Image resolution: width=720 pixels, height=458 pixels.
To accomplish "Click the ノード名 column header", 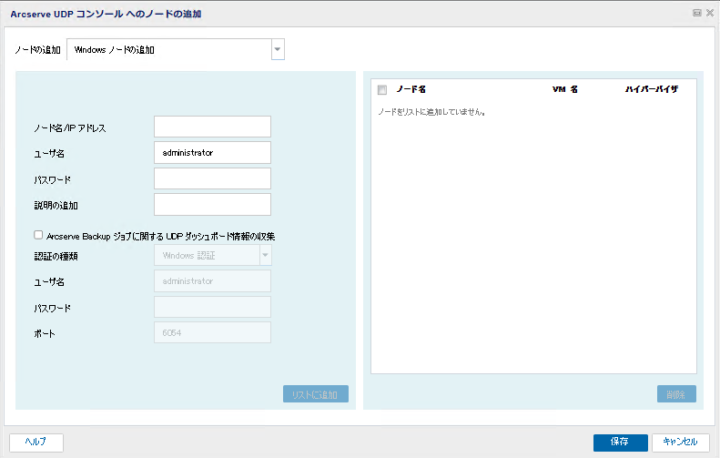I will (411, 89).
